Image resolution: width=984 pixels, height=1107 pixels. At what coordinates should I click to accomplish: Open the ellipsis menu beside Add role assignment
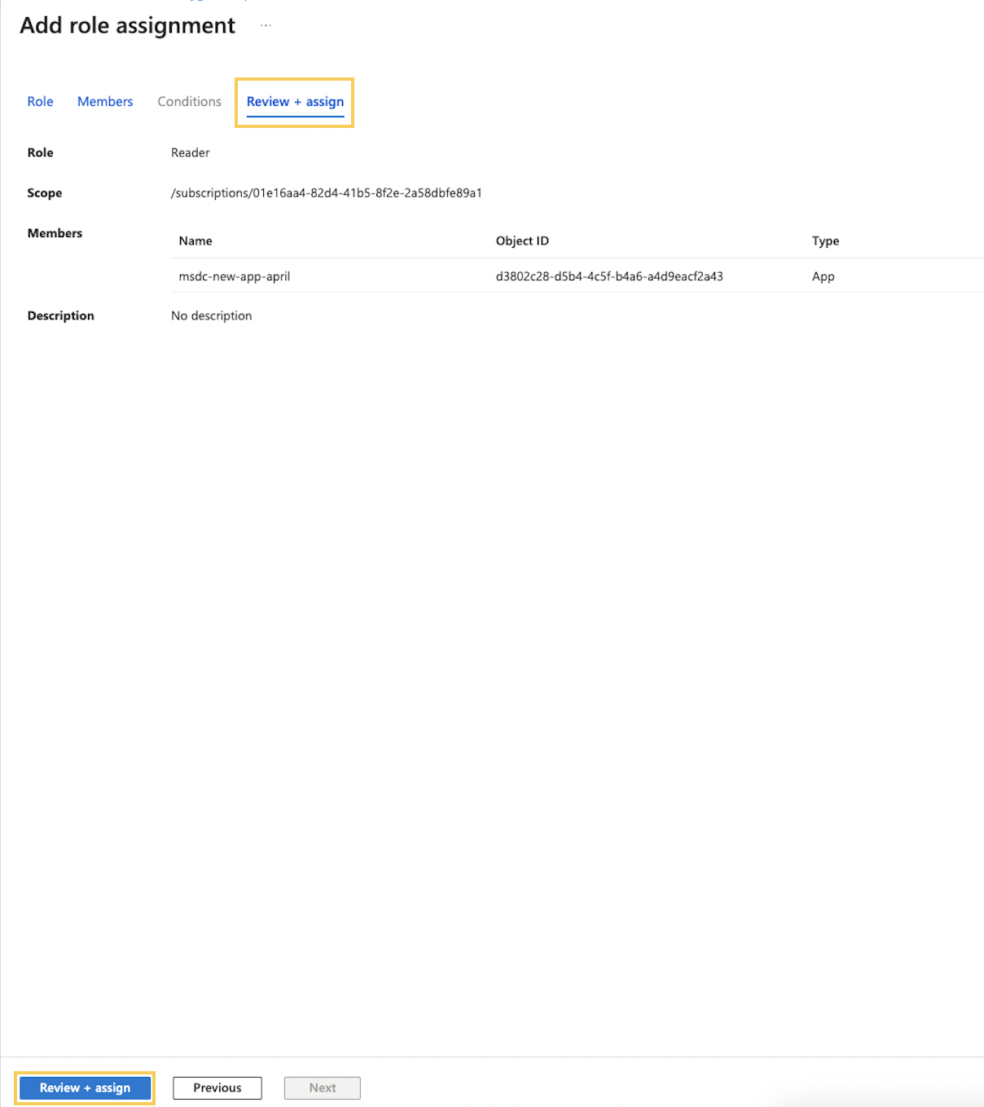click(x=266, y=25)
